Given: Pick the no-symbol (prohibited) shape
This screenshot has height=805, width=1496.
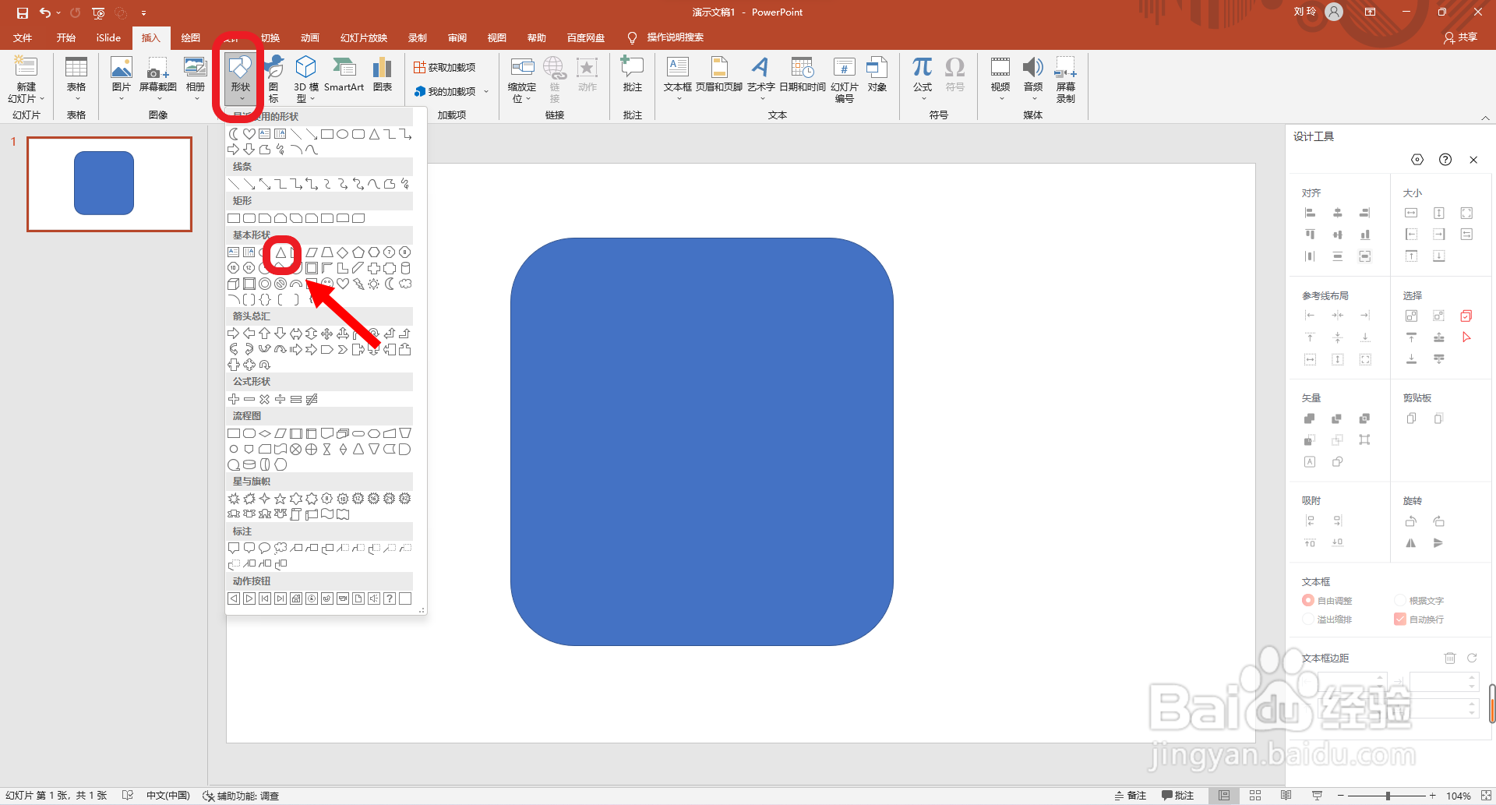Looking at the screenshot, I should (x=280, y=284).
